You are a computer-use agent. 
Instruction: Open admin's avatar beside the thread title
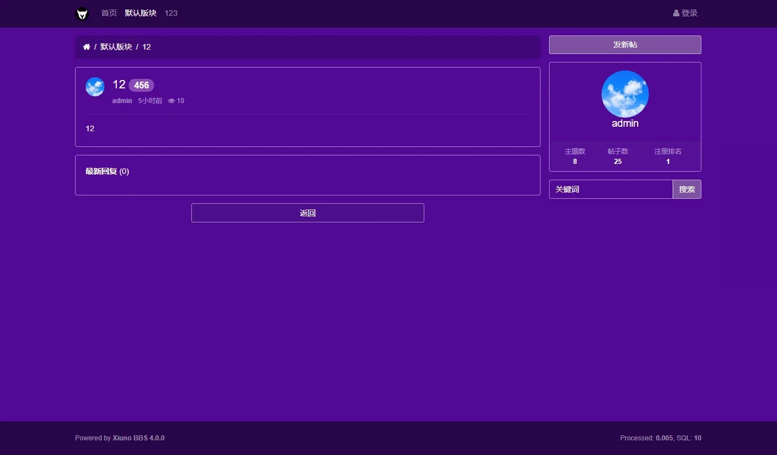95,87
